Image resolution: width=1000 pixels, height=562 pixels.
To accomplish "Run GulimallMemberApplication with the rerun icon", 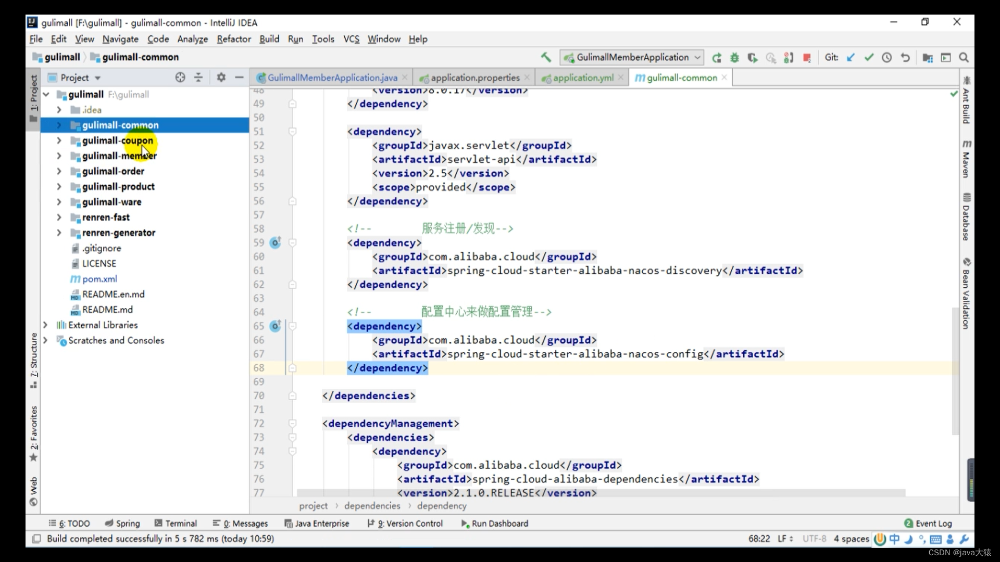I will click(x=717, y=58).
